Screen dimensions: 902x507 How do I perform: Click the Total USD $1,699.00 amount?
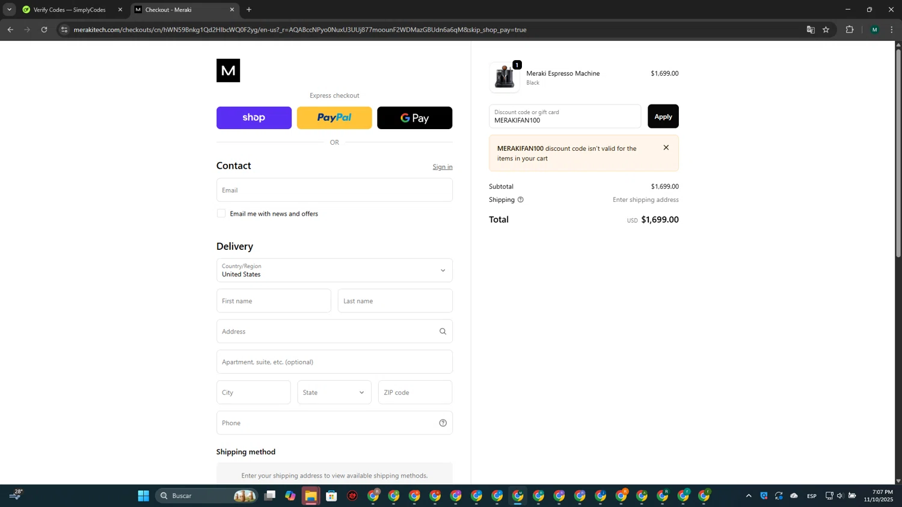pyautogui.click(x=660, y=220)
